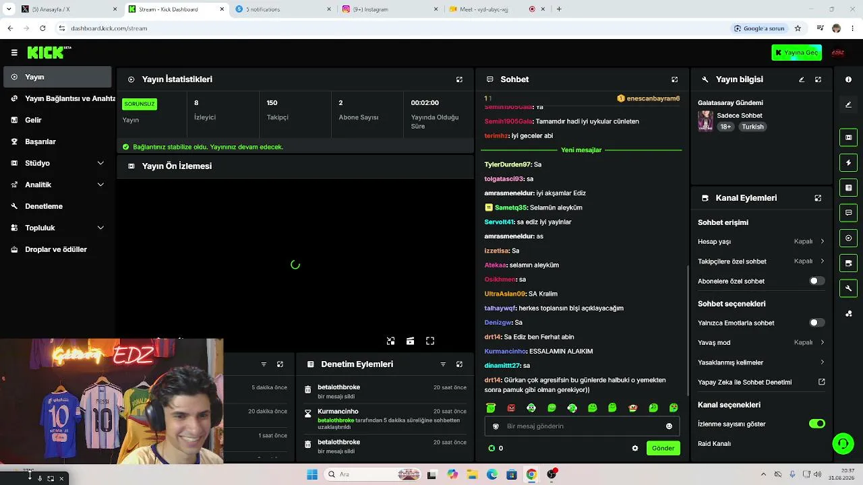This screenshot has height=485, width=863.
Task: Open the filter in the Denetim Eylemleri header
Action: [443, 364]
